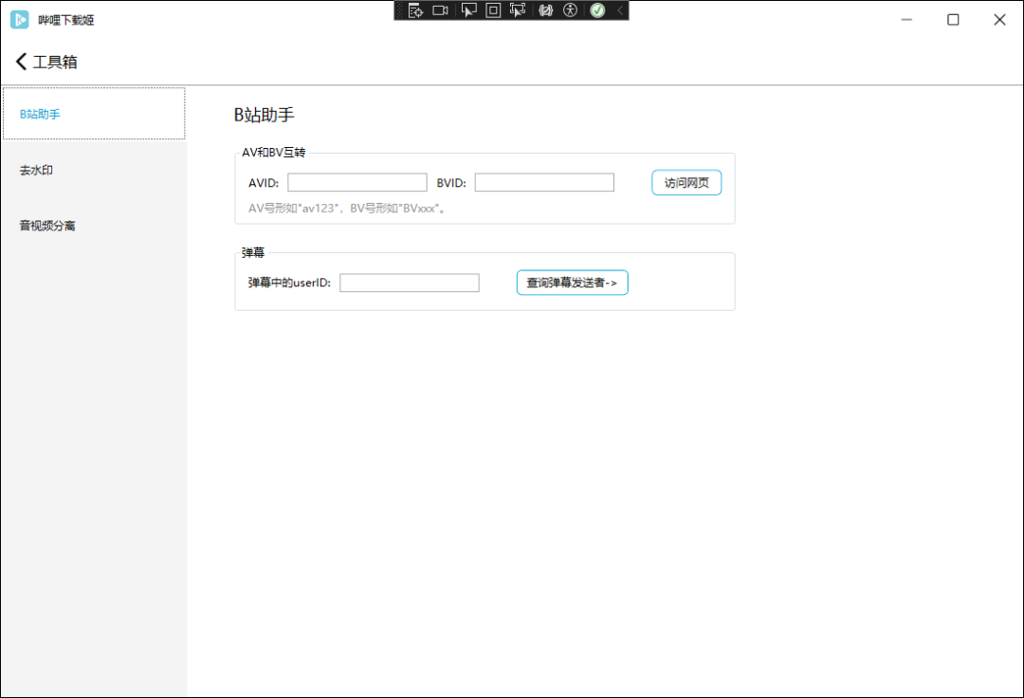Collapse the debug toolbar with its chevron
This screenshot has width=1024, height=698.
point(620,10)
